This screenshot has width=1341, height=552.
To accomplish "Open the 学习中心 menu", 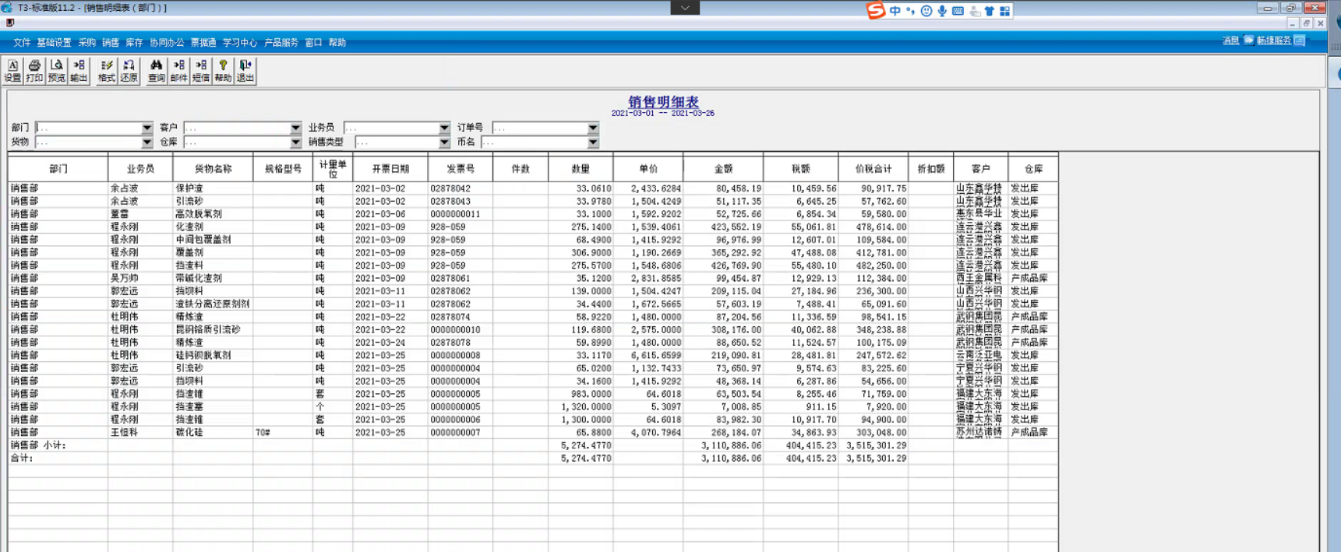I will point(240,43).
